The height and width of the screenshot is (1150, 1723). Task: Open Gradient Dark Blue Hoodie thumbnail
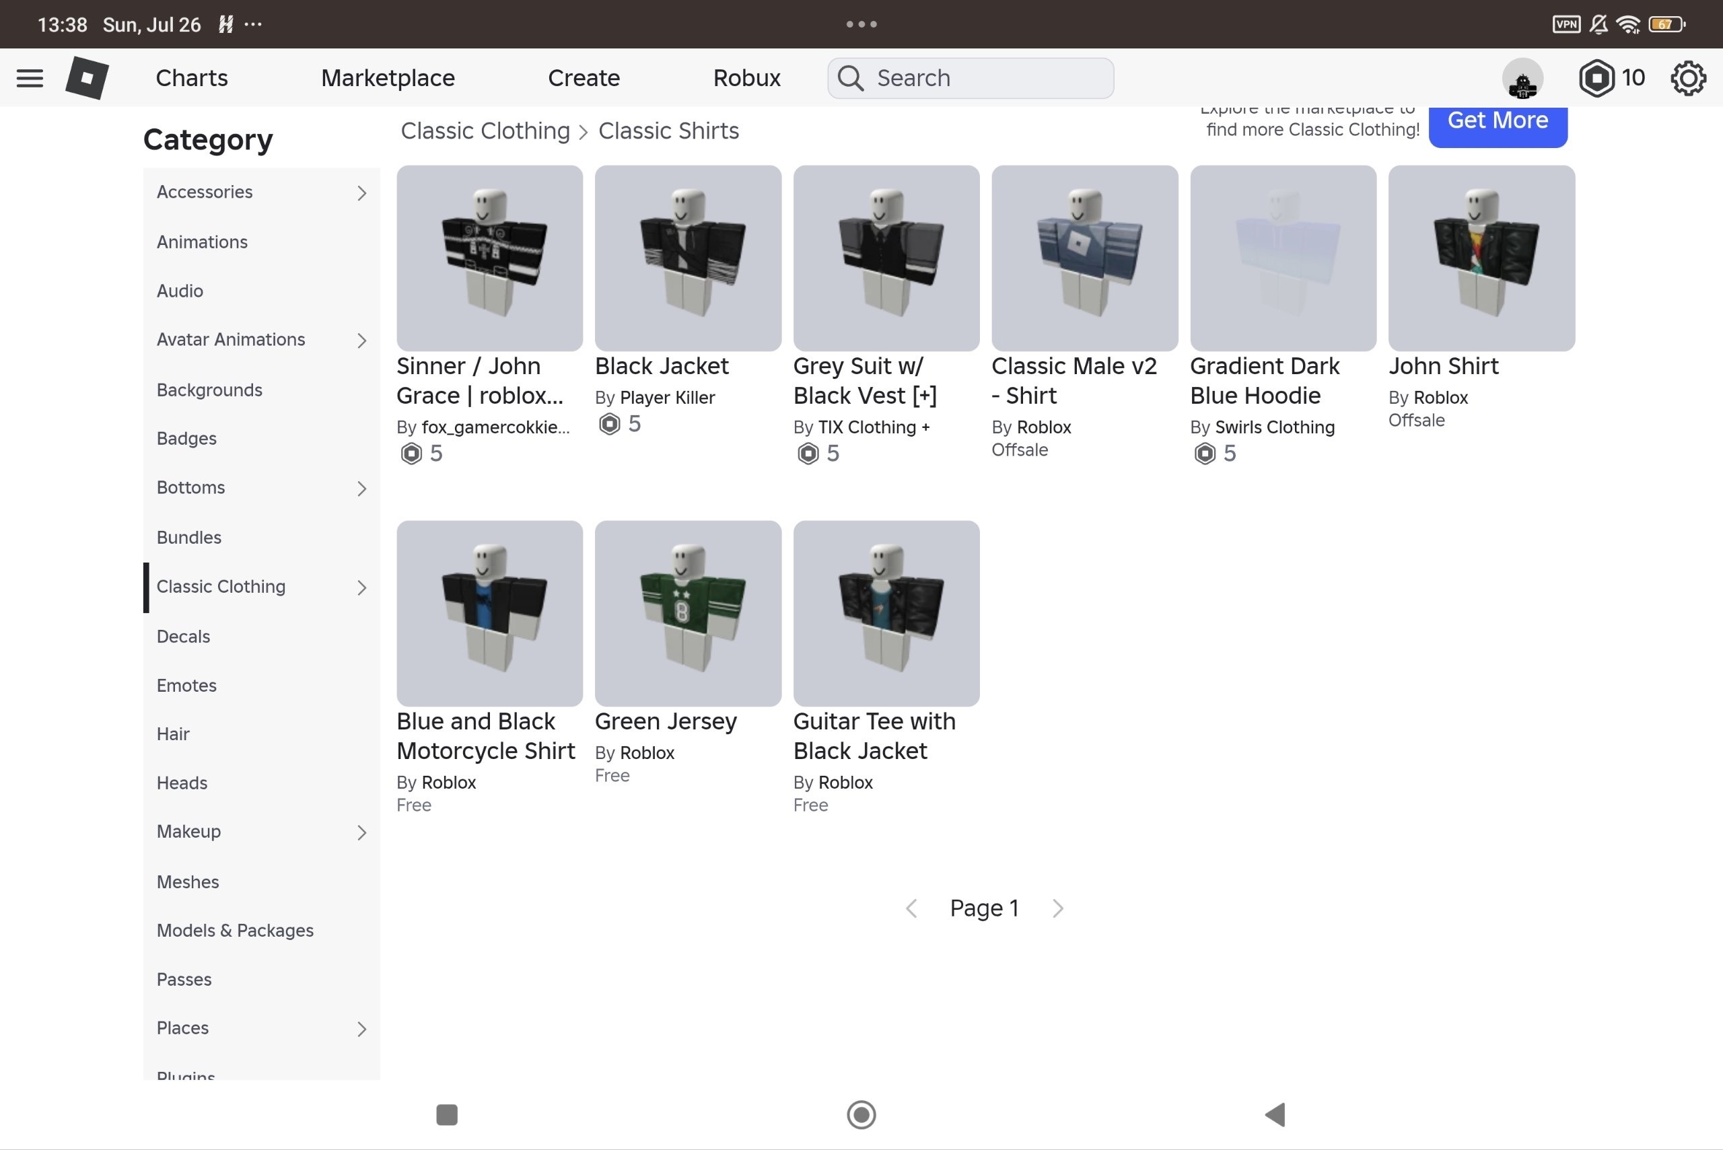pyautogui.click(x=1283, y=258)
